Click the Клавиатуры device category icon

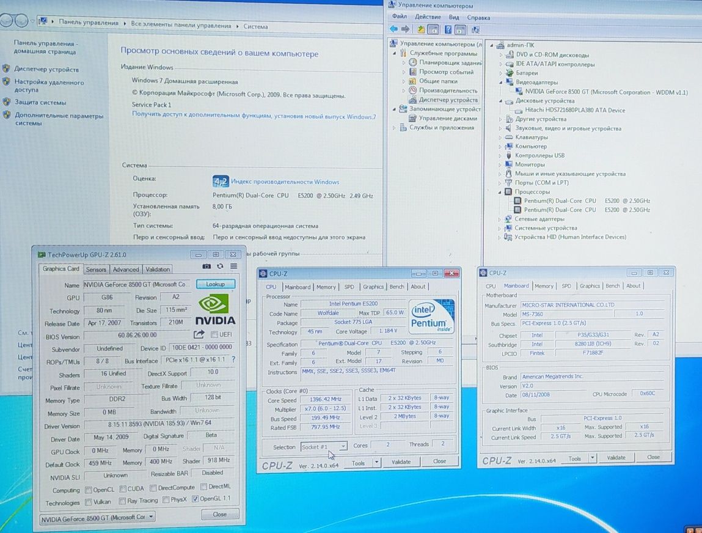coord(509,137)
